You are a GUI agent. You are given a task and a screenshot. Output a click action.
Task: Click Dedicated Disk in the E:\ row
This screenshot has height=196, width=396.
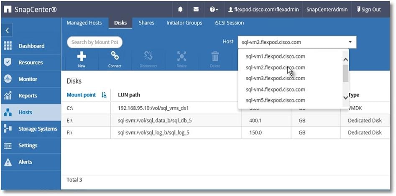pos(365,121)
